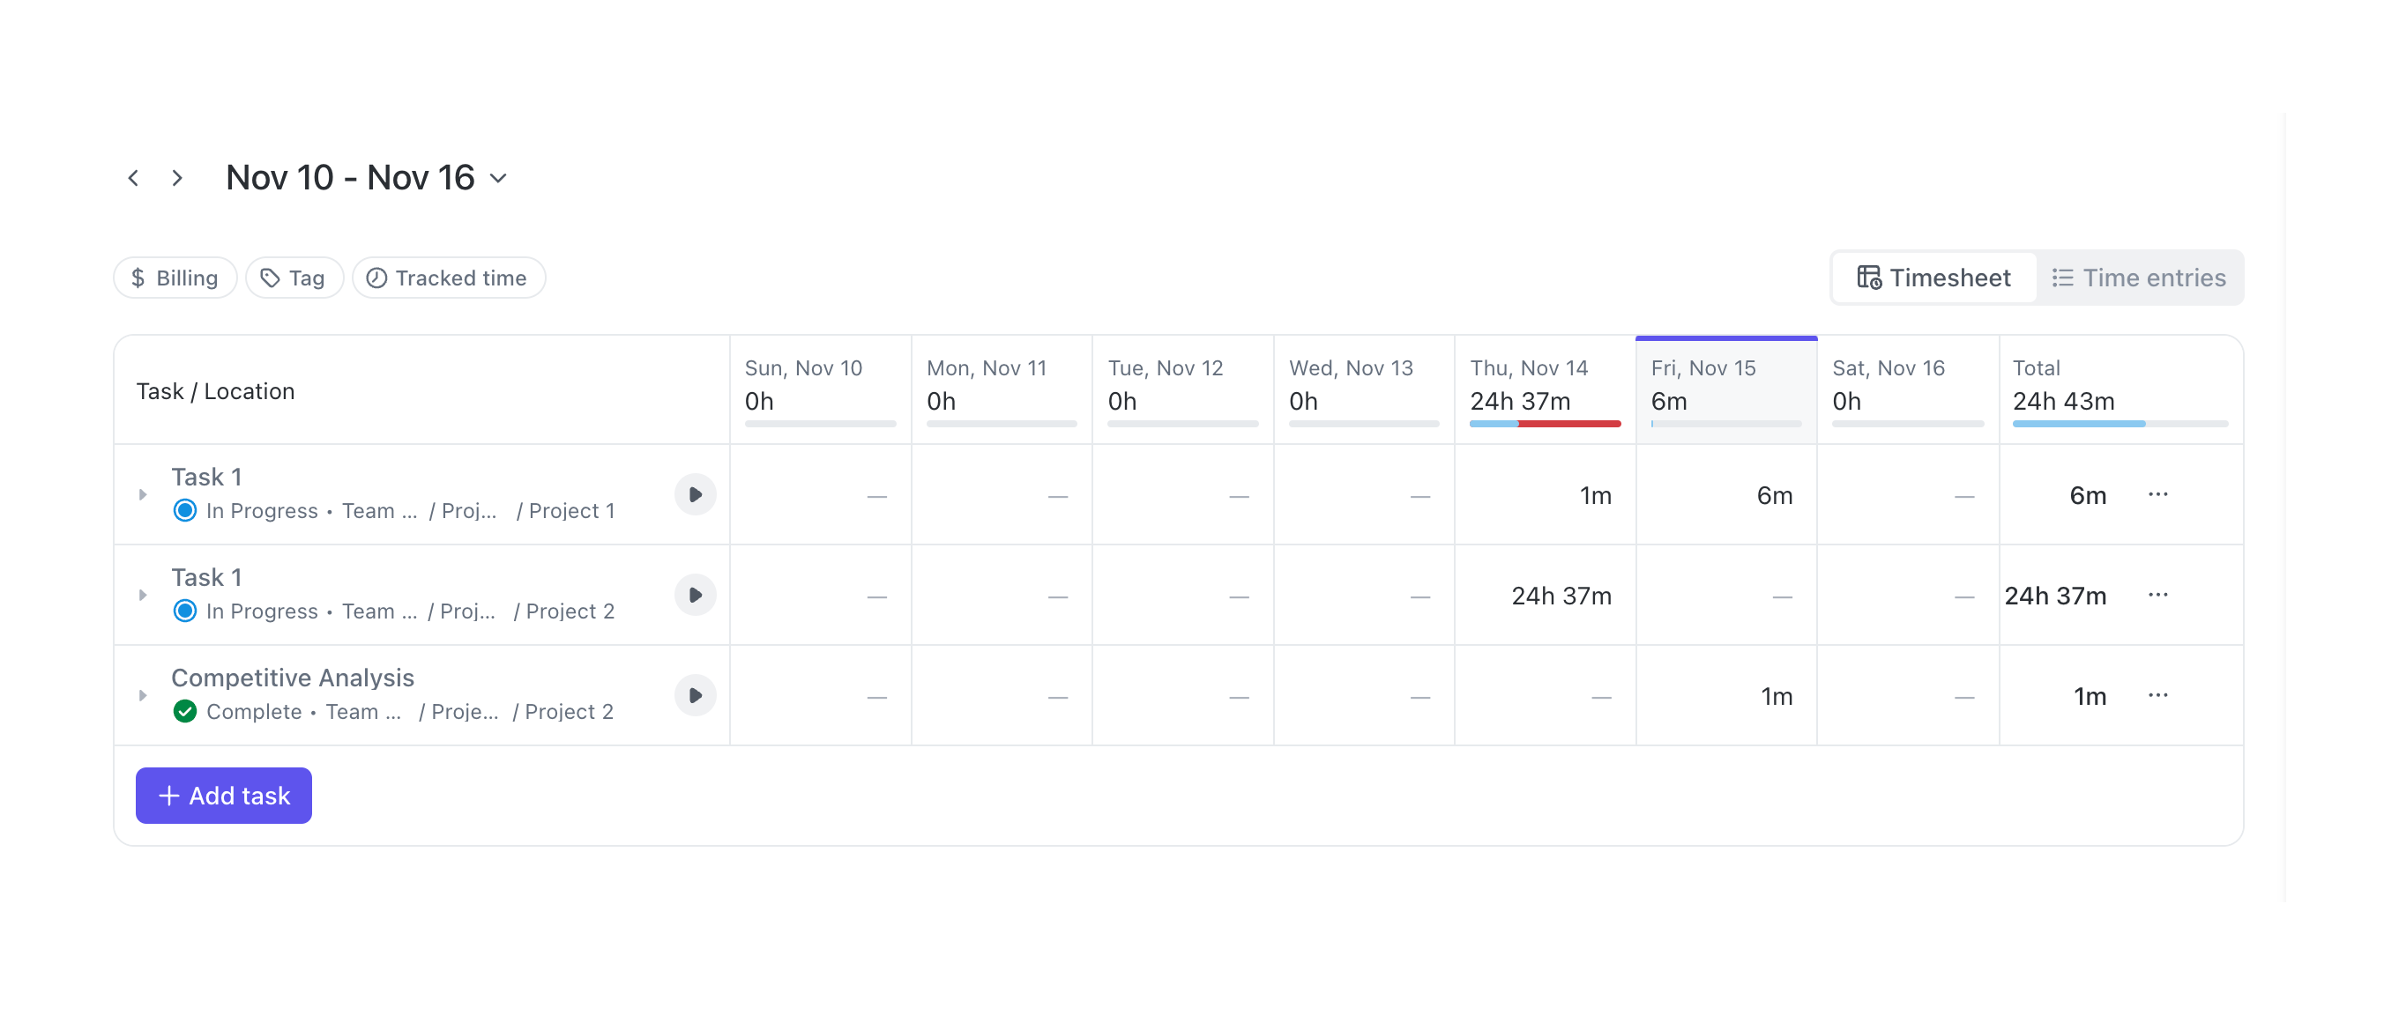Go to the next week arrow
Image resolution: width=2399 pixels, height=1015 pixels.
pos(177,178)
